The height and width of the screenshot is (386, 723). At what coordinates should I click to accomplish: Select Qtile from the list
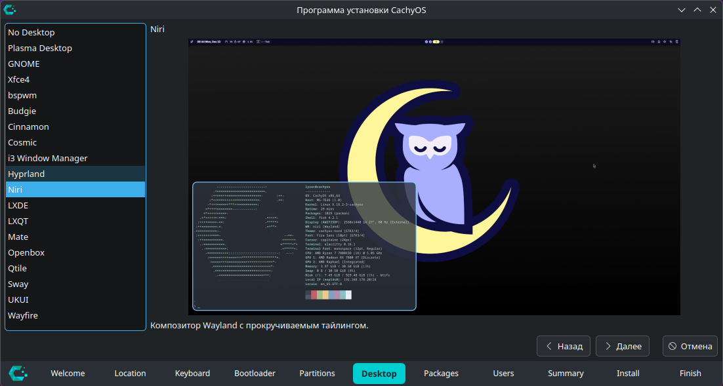(75, 267)
